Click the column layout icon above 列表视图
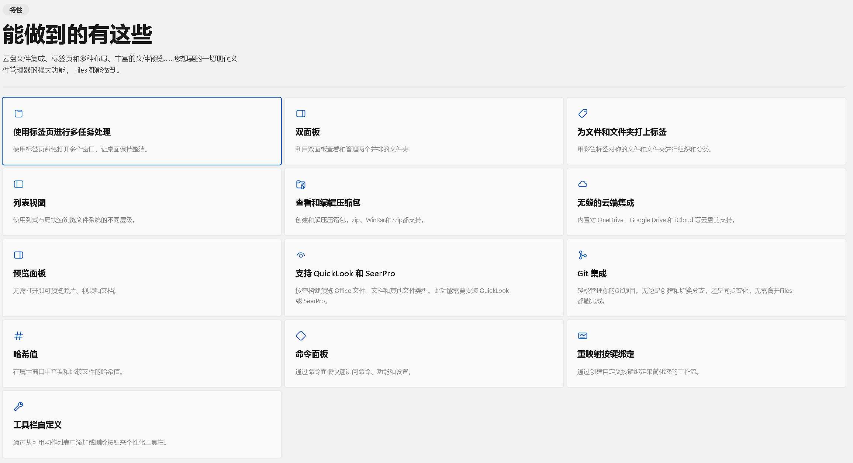The width and height of the screenshot is (853, 463). point(18,184)
